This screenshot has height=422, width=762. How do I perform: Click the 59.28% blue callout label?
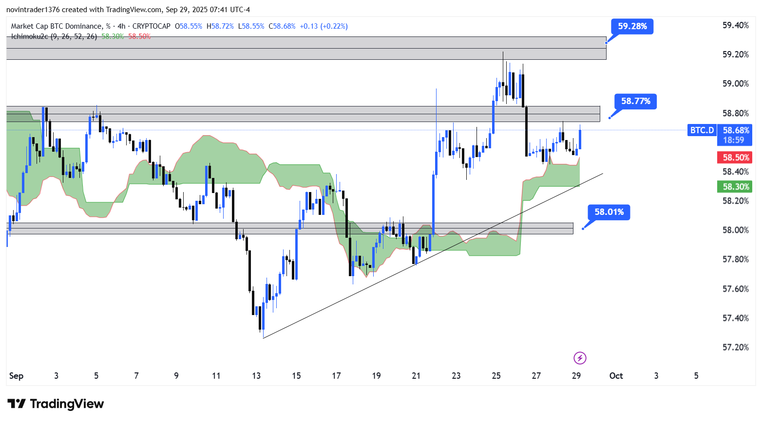pos(632,26)
